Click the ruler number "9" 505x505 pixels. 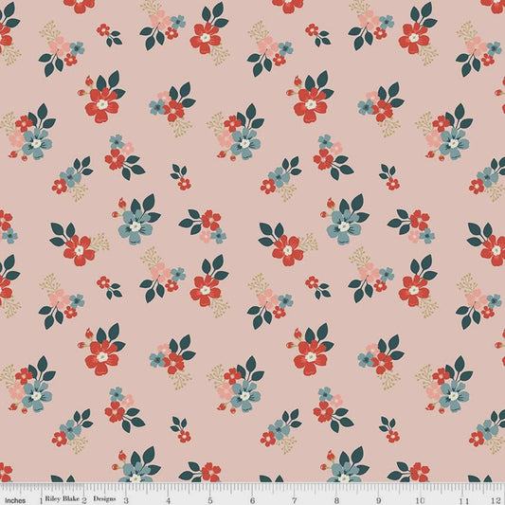pos(378,500)
